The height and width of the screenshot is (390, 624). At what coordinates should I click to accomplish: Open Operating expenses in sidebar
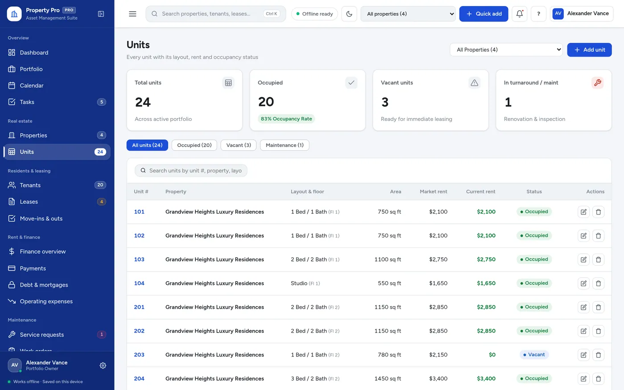(57, 301)
